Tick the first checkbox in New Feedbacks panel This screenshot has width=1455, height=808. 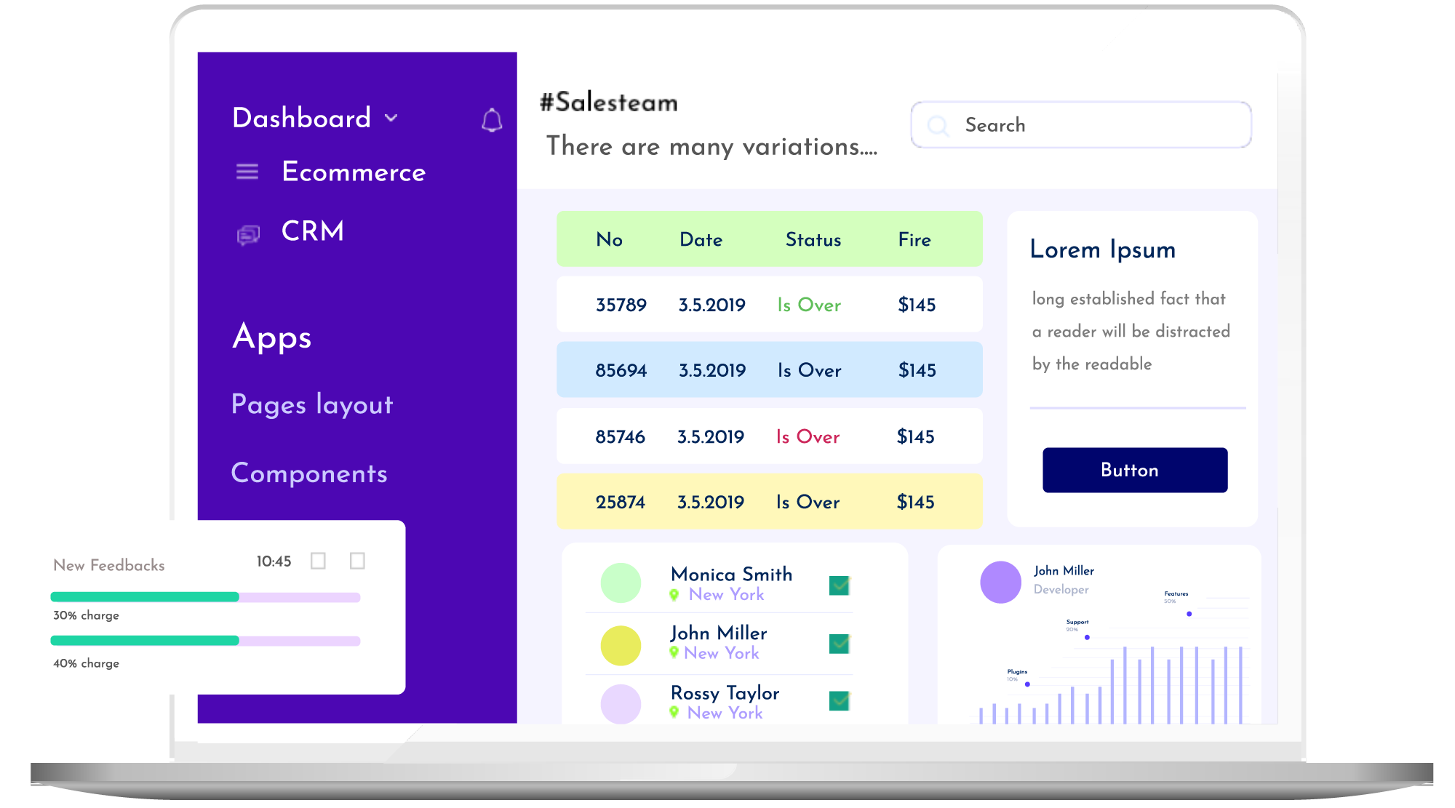317,561
